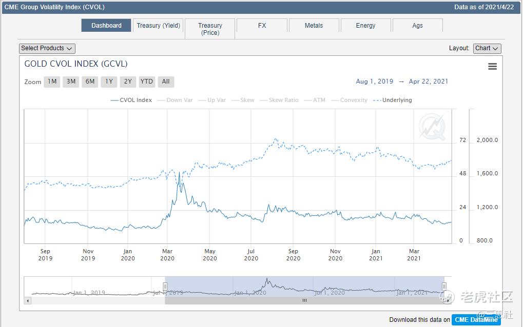Image resolution: width=523 pixels, height=327 pixels.
Task: Grab the left navigator range handle
Action: tap(165, 287)
